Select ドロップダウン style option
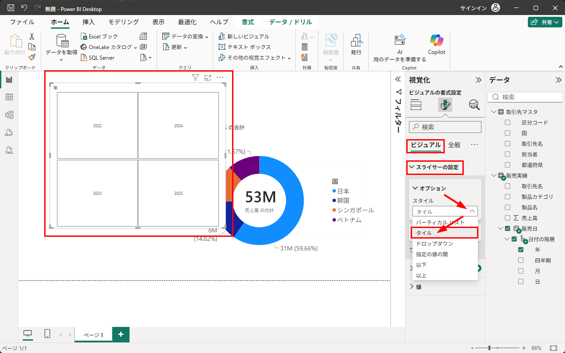 pyautogui.click(x=444, y=243)
